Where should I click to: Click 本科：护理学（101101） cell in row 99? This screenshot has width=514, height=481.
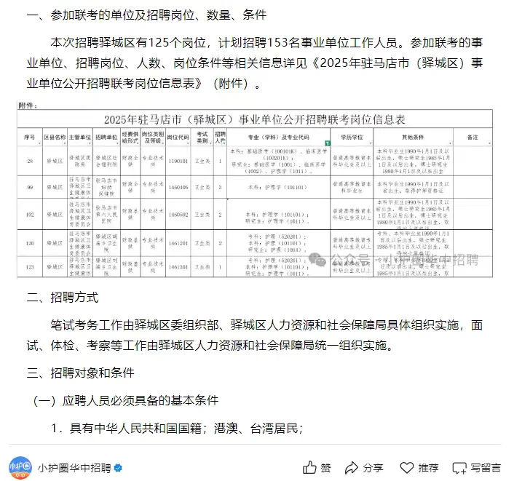pos(277,187)
